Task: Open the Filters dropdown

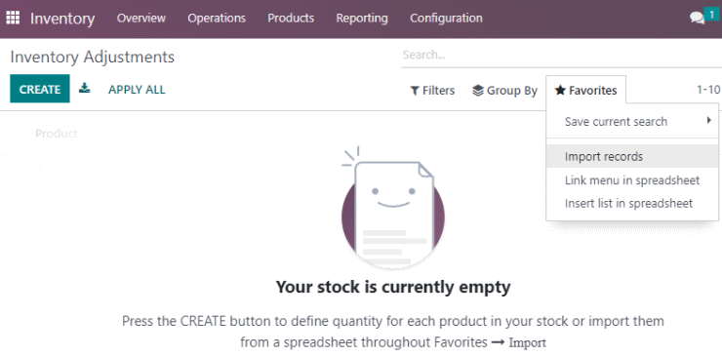Action: [432, 91]
